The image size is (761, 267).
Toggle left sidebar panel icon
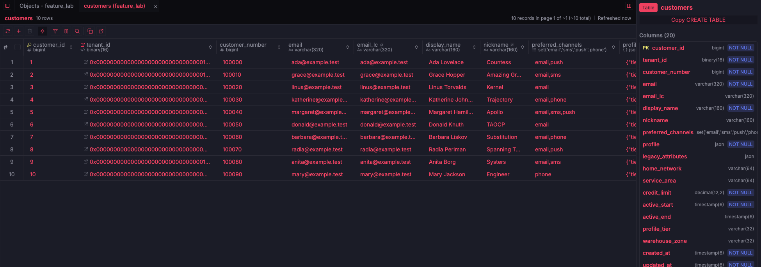tap(7, 6)
